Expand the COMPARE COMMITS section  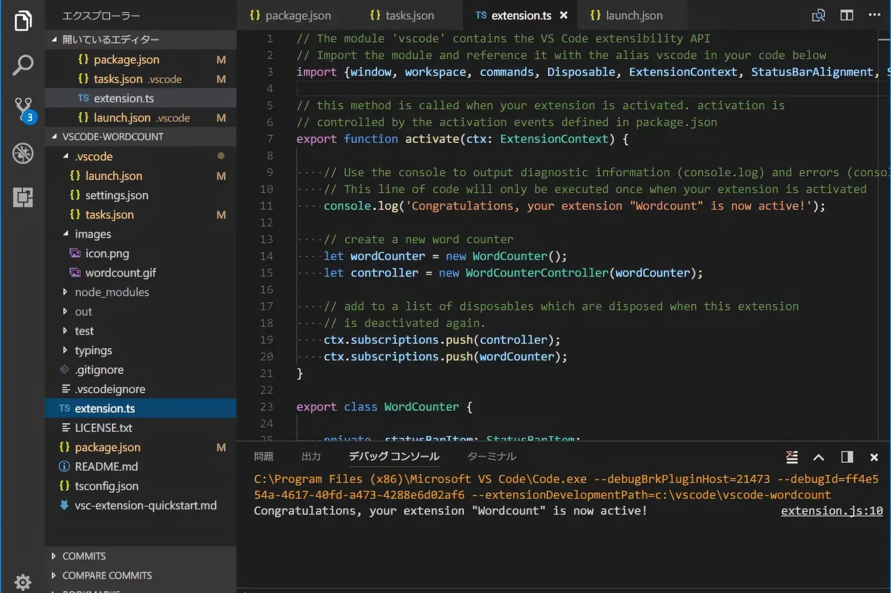140,575
